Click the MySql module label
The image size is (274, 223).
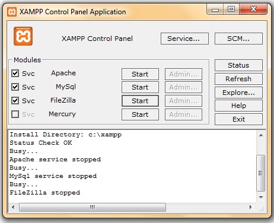pos(66,87)
